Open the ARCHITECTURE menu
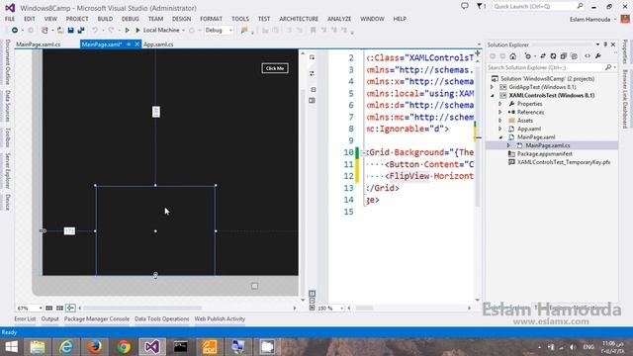 click(x=299, y=19)
